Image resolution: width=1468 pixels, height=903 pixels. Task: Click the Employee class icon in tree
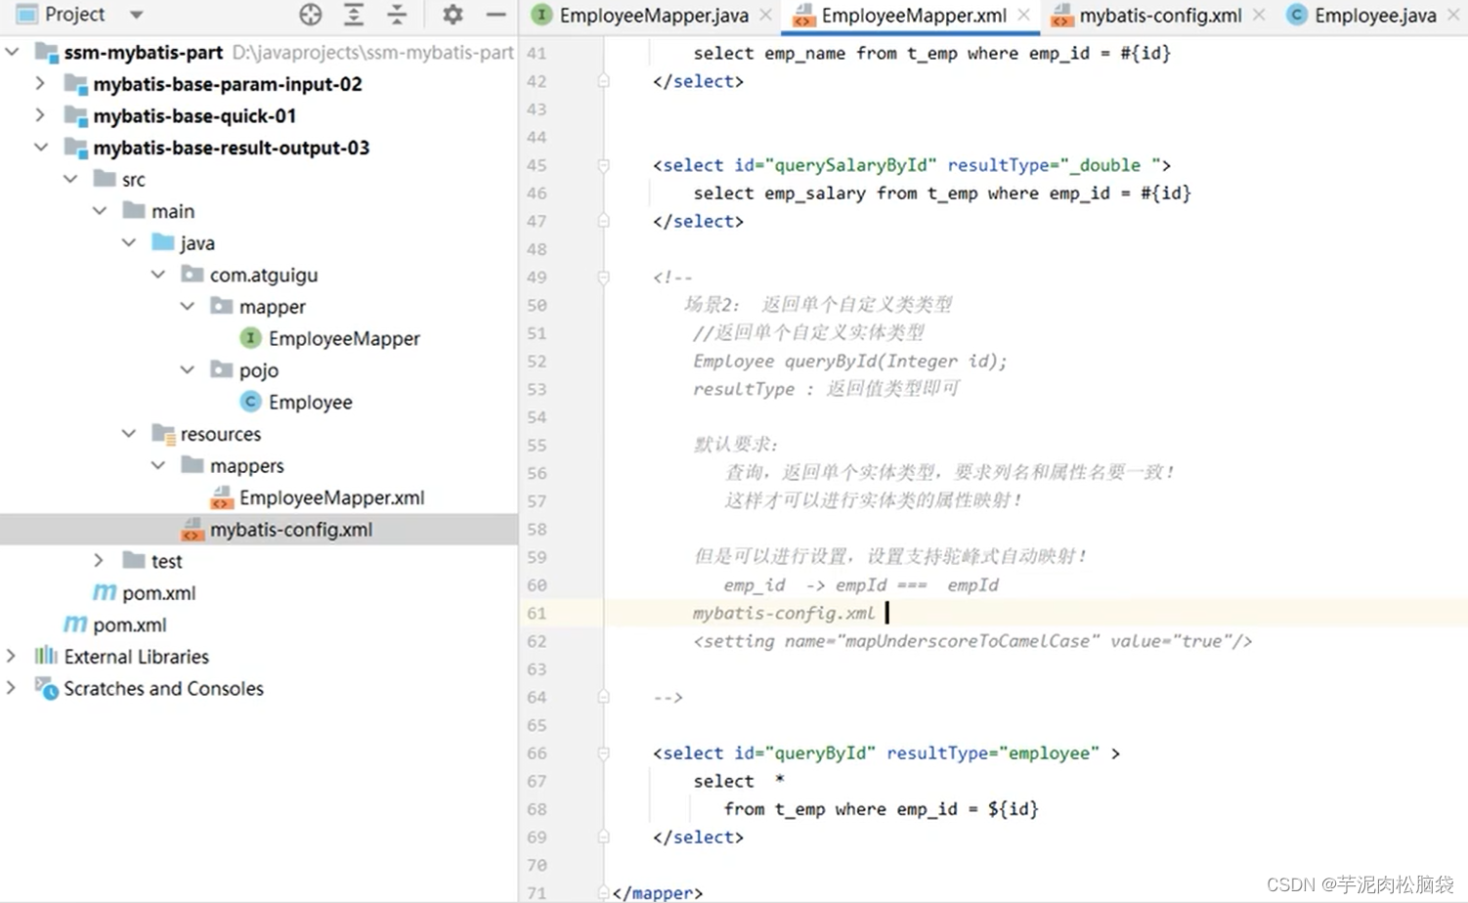251,402
